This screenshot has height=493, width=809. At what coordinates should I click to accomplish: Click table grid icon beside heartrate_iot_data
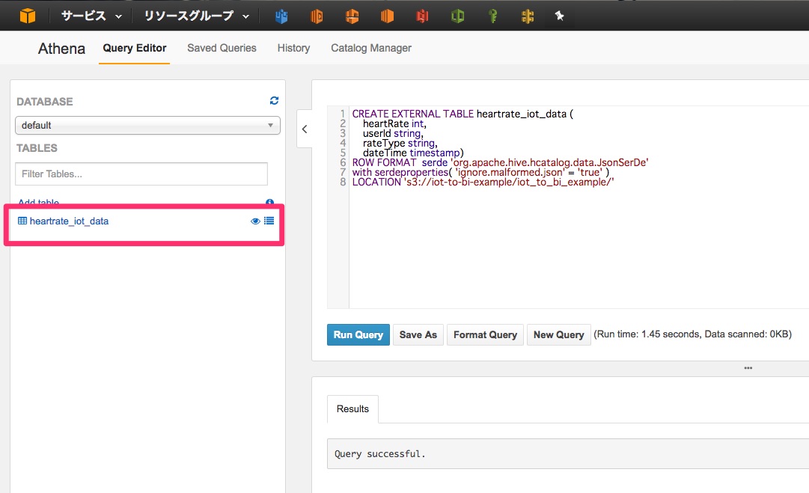[22, 221]
